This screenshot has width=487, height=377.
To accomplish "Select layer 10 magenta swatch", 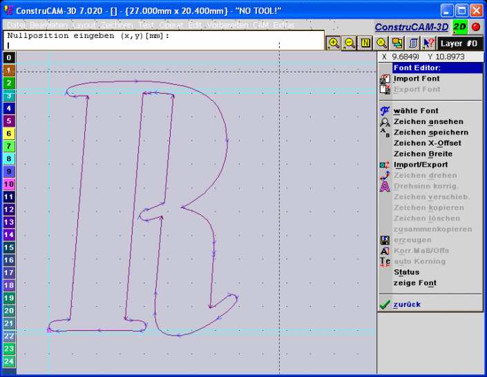I will pyautogui.click(x=9, y=184).
